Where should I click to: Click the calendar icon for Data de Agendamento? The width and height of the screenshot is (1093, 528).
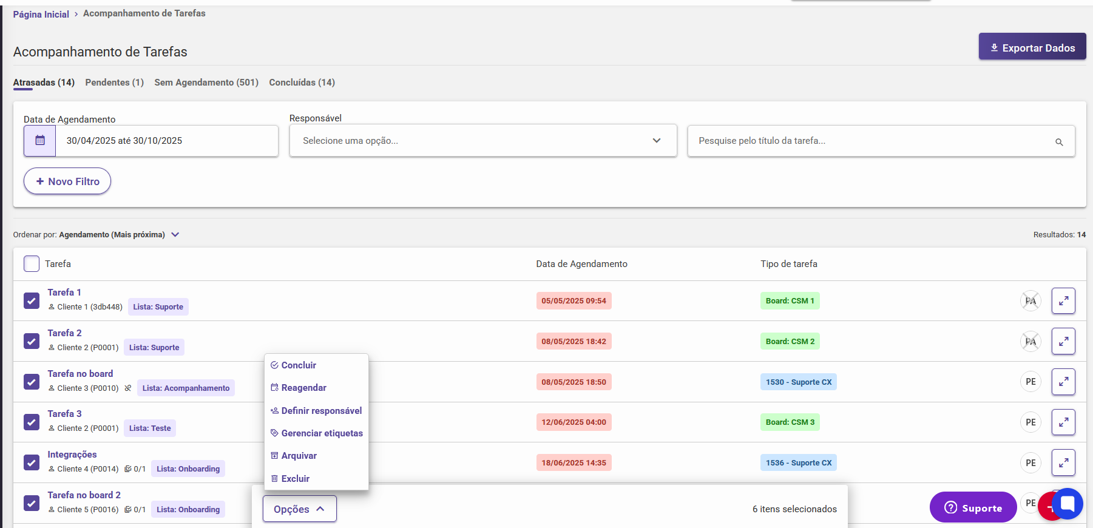tap(40, 141)
